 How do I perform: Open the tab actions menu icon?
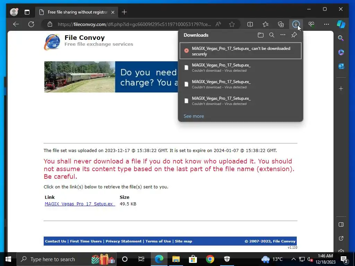(x=27, y=12)
